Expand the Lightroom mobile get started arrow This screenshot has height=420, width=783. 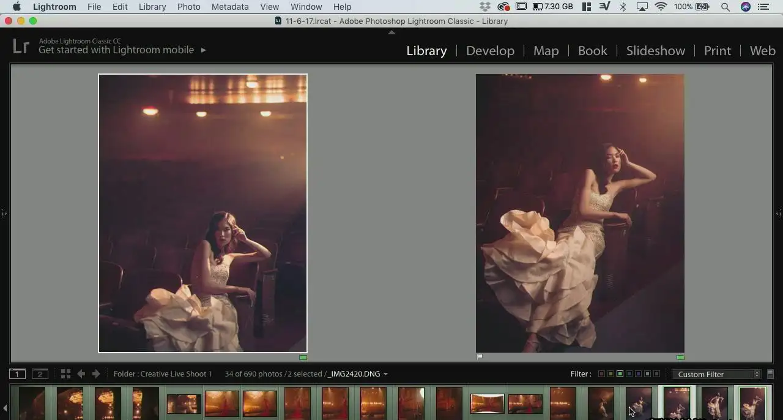203,50
